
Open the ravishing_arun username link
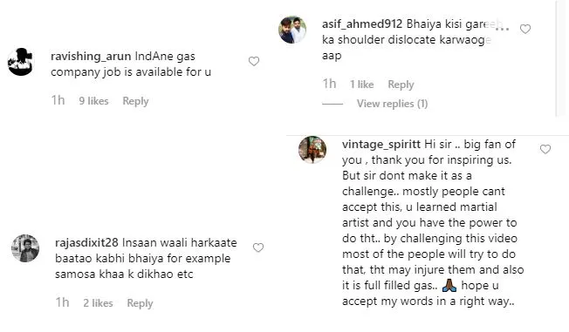[91, 56]
